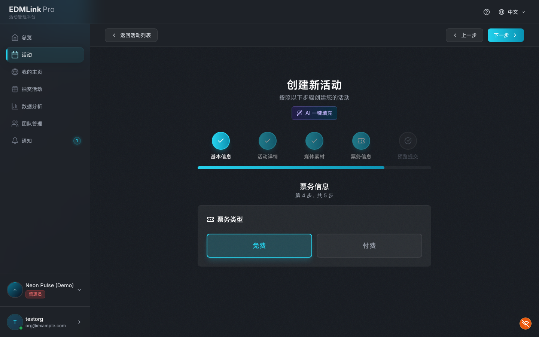The width and height of the screenshot is (539, 337).
Task: Click the help question mark icon
Action: click(x=487, y=12)
